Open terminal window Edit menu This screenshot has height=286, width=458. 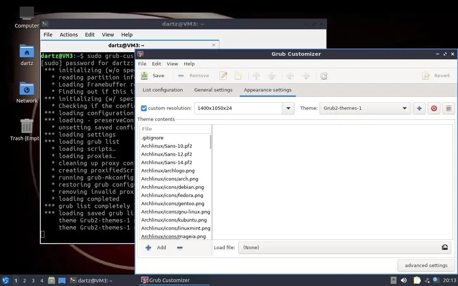90,35
